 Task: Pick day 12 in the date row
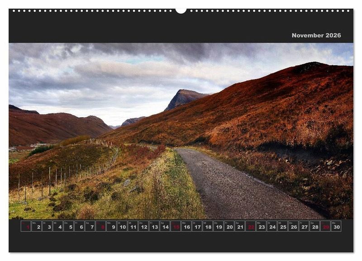(x=143, y=226)
